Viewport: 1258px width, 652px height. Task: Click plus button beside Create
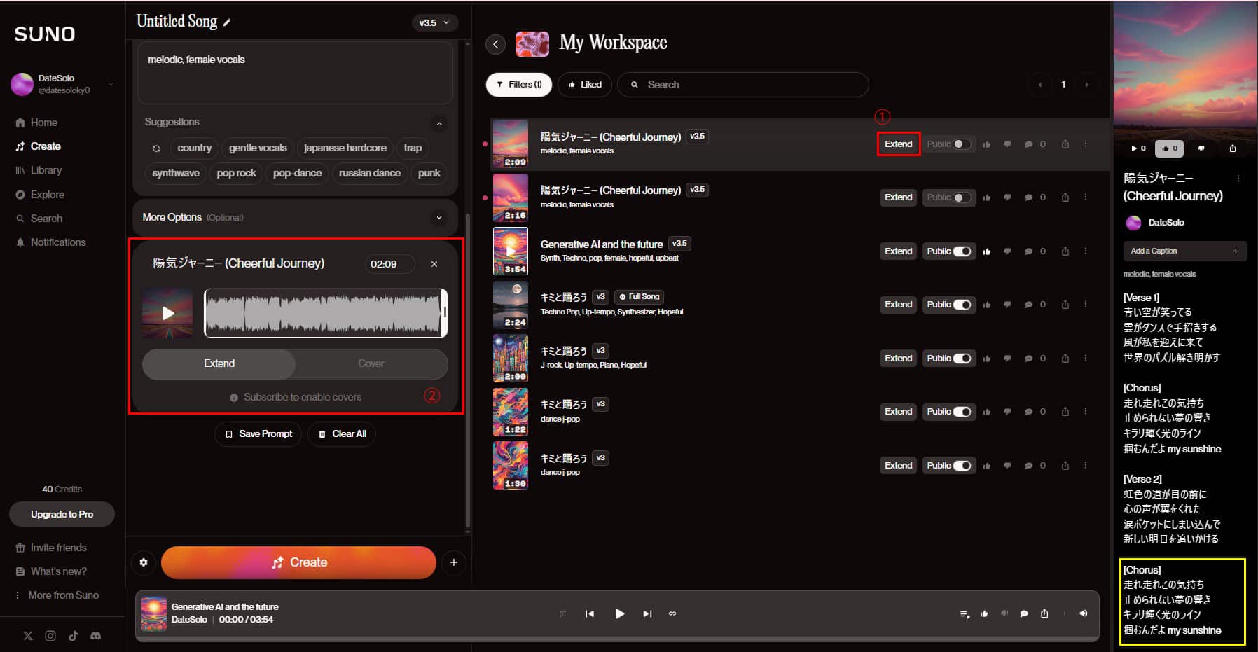tap(454, 562)
